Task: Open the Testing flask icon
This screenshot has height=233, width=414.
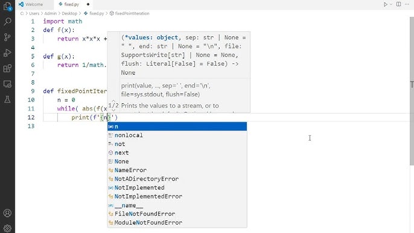Action: pyautogui.click(x=7, y=100)
